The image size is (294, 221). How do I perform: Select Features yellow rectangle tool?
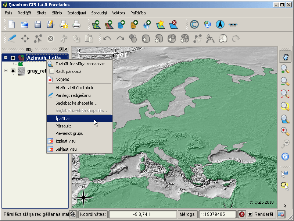pos(285,186)
